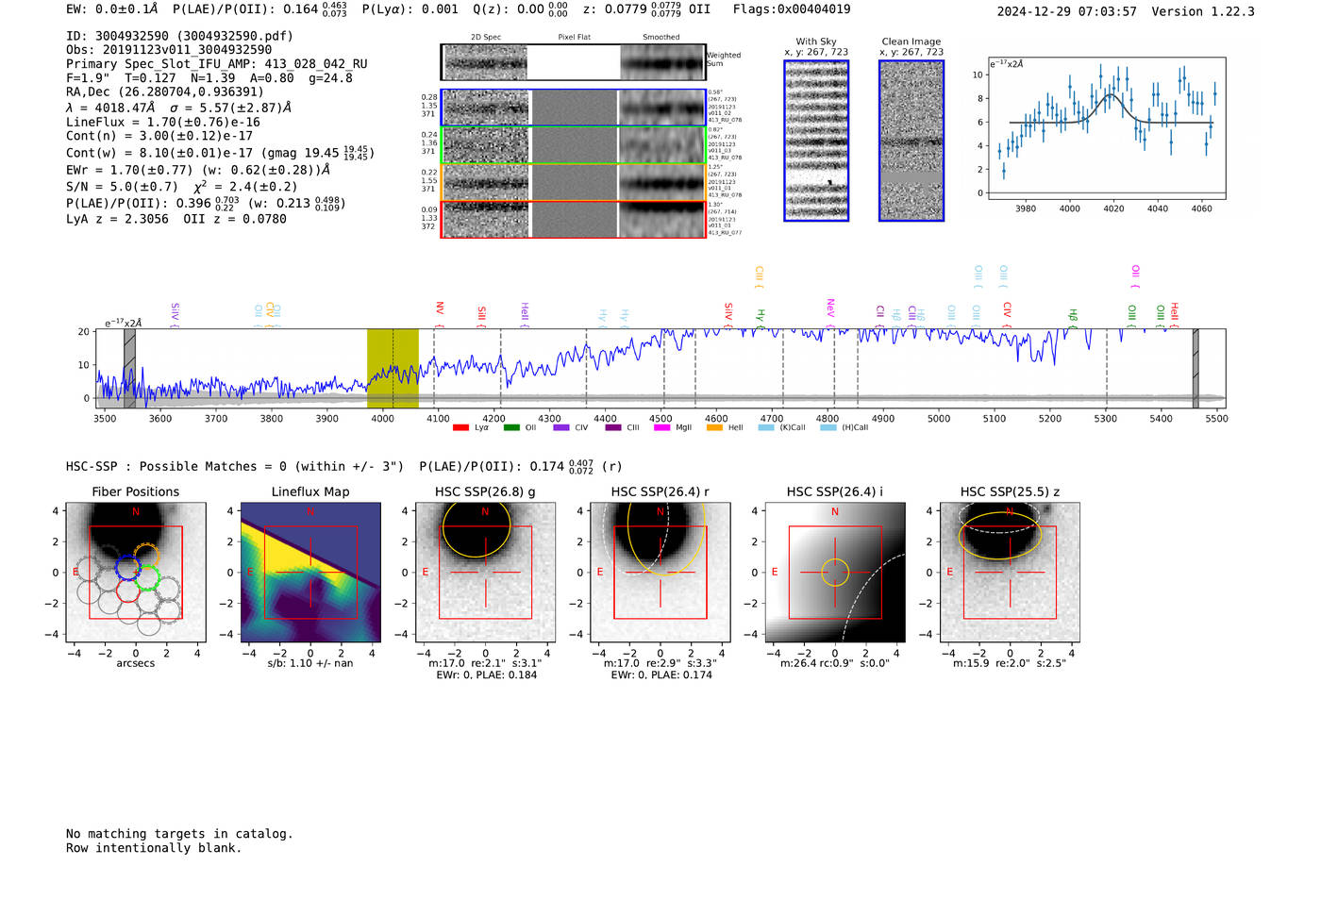
Task: Click the green-bordered fiber spectrum row
Action: pyautogui.click(x=573, y=145)
